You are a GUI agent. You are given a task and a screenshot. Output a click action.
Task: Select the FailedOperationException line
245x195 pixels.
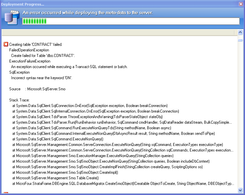[x=29, y=50]
